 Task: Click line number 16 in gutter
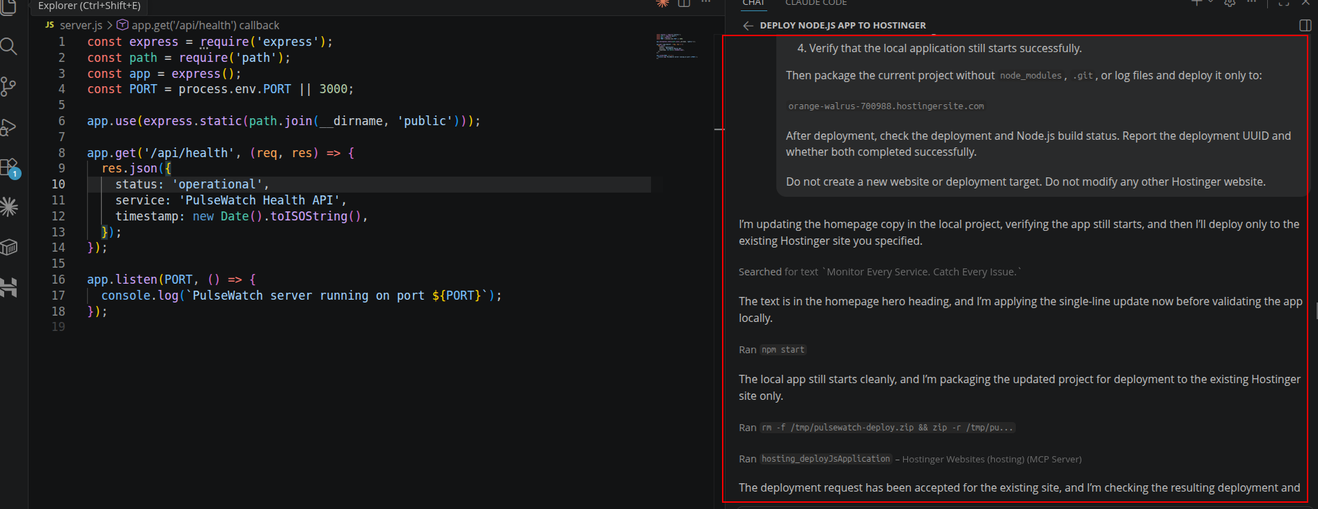tap(58, 280)
